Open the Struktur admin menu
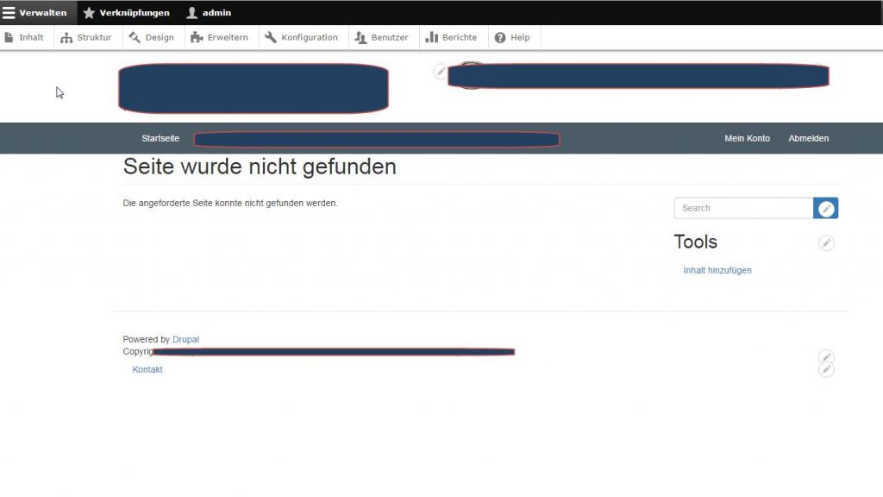 tap(86, 38)
